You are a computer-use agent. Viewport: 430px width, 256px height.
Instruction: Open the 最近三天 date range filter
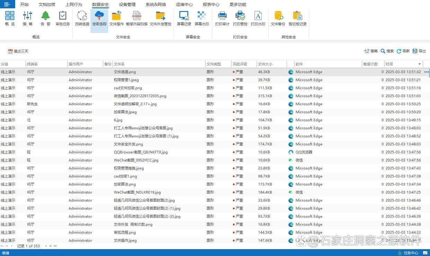[18, 51]
